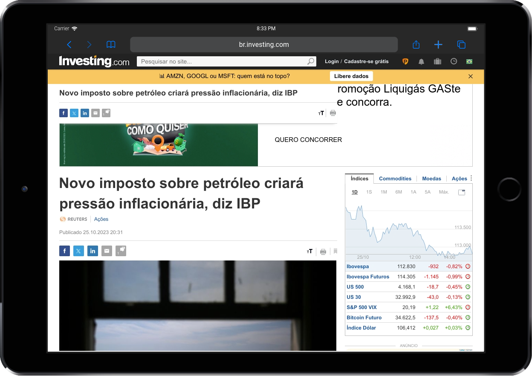532x376 pixels.
Task: Switch to the Commodities tab
Action: point(395,179)
